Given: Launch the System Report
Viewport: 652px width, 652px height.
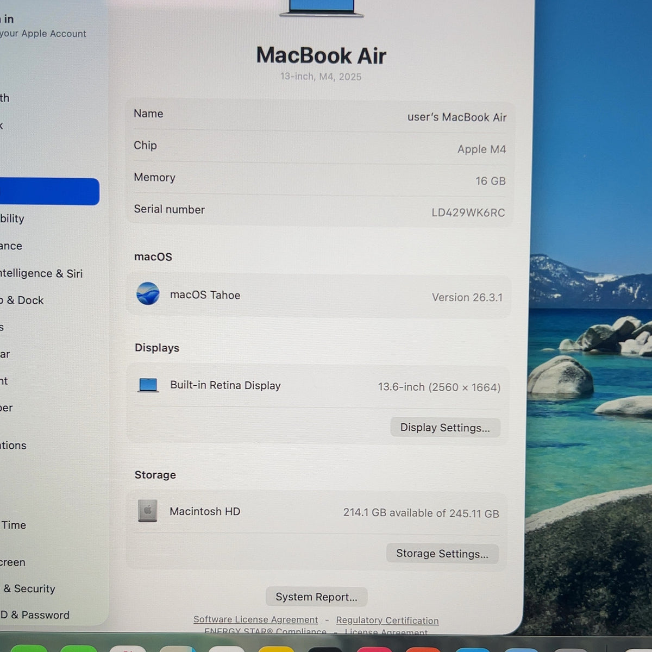Looking at the screenshot, I should point(316,597).
